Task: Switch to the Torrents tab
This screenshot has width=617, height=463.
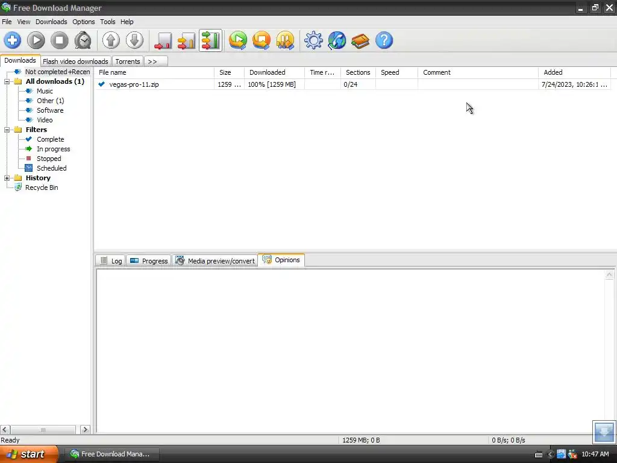Action: pyautogui.click(x=128, y=61)
